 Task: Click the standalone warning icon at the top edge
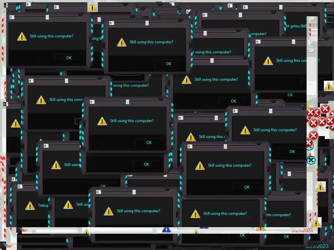tap(92, 7)
